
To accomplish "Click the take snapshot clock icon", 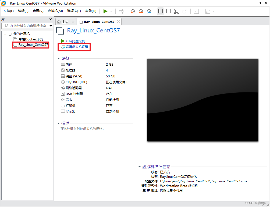I will (132, 11).
